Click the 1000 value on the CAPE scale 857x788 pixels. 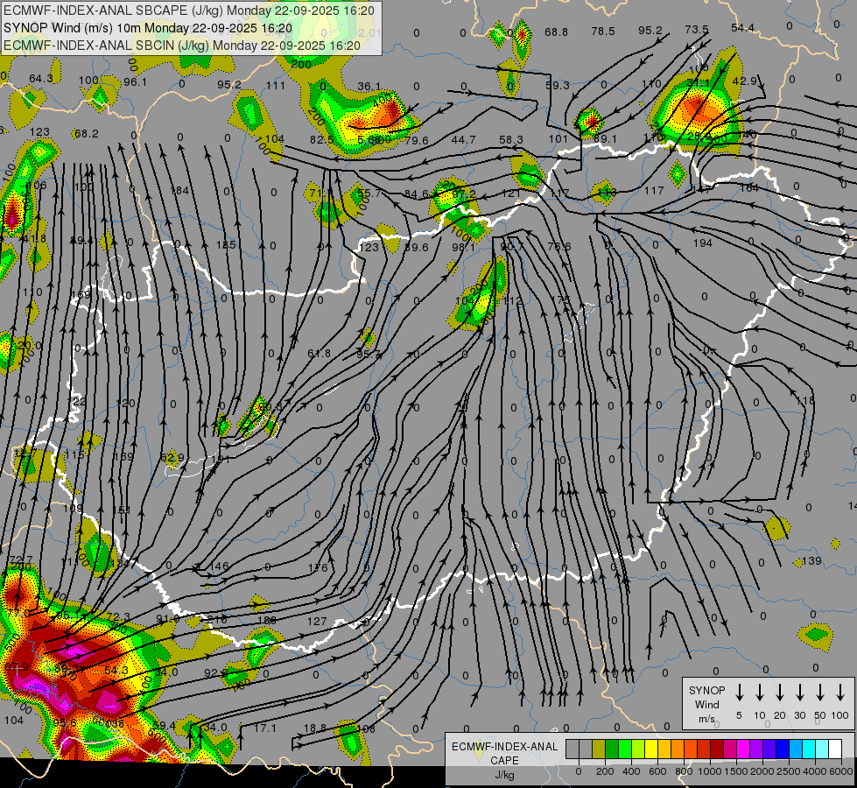(x=710, y=771)
